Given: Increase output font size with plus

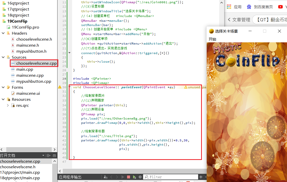Looking at the screenshot, I should [201, 177].
